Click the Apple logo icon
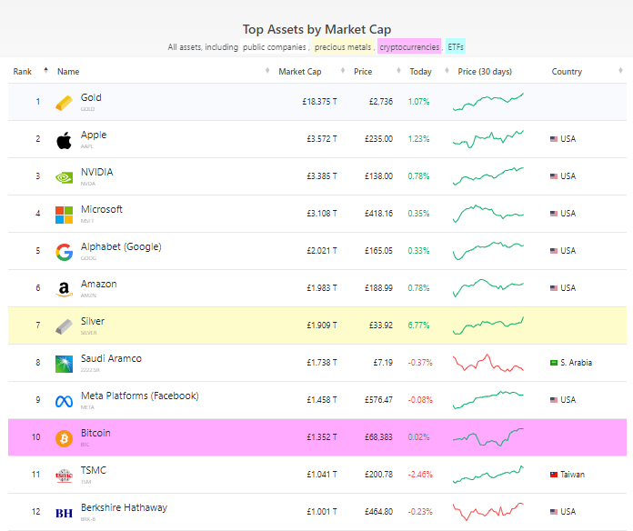Image resolution: width=633 pixels, height=531 pixels. [64, 140]
